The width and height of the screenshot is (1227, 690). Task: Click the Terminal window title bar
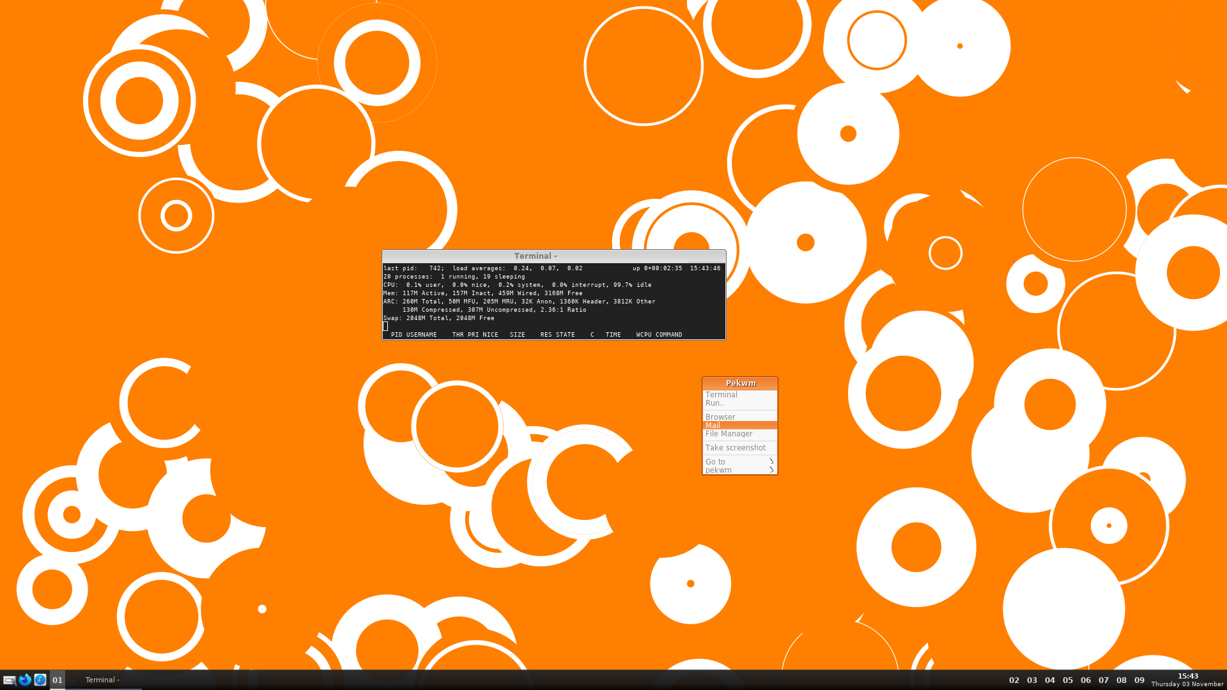[554, 256]
